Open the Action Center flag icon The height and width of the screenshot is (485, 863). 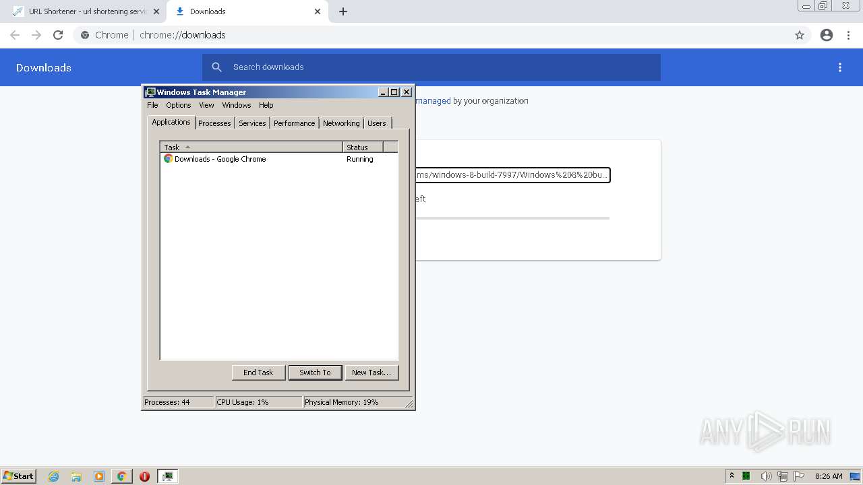(799, 476)
